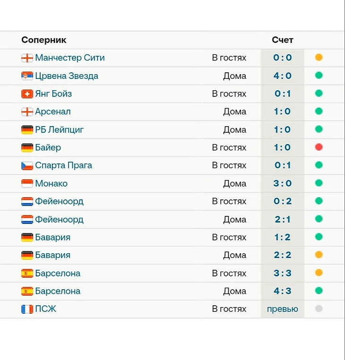This screenshot has width=345, height=360.
Task: Click the Serbia flag beside Црвена Звезда
Action: [x=27, y=76]
